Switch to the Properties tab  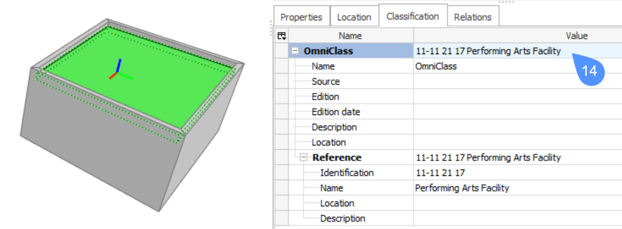click(301, 17)
